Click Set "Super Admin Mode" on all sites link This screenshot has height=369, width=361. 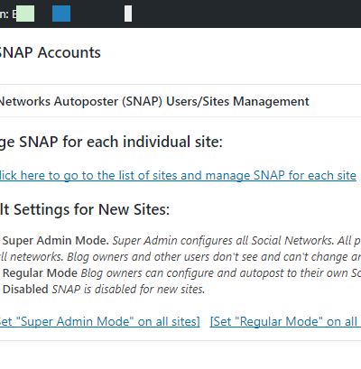pyautogui.click(x=100, y=322)
